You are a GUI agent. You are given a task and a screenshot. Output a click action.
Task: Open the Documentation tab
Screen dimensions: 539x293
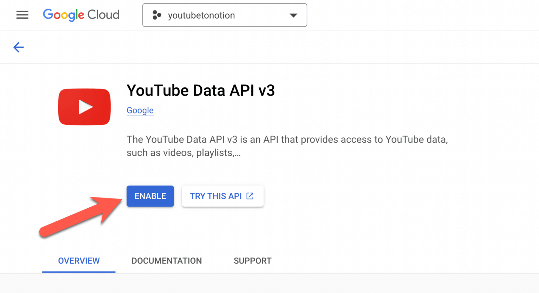tap(167, 261)
